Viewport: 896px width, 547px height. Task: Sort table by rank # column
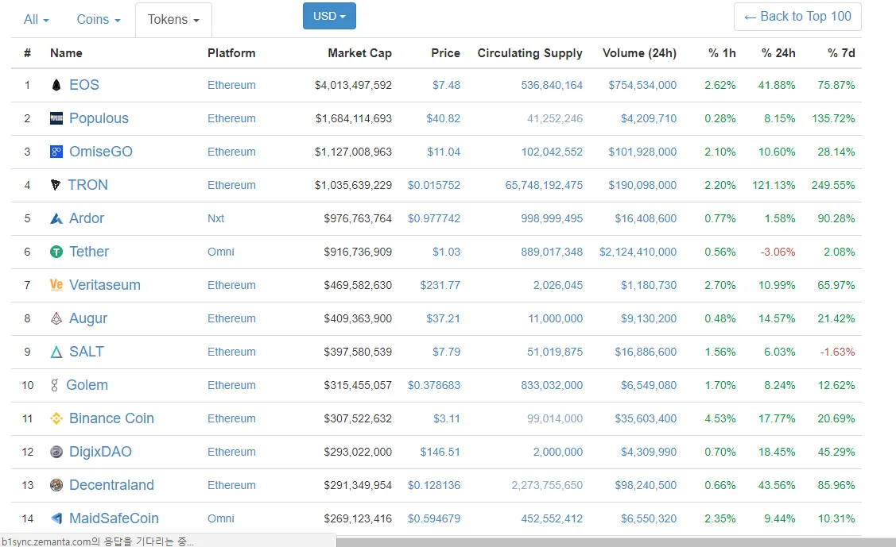point(27,53)
